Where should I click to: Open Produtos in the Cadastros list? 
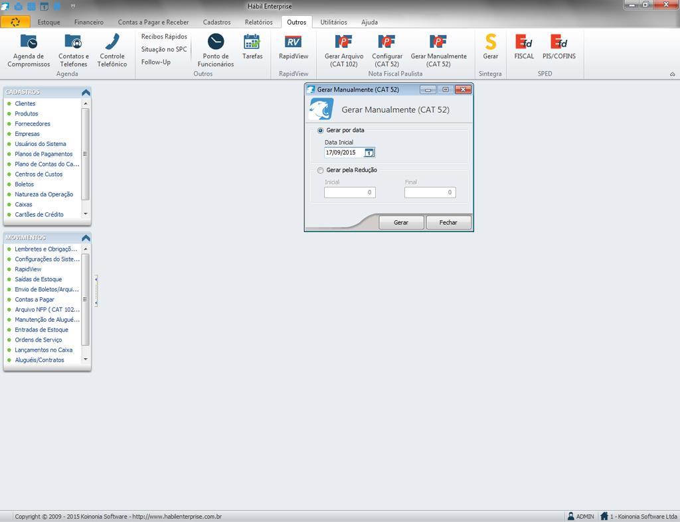(27, 113)
